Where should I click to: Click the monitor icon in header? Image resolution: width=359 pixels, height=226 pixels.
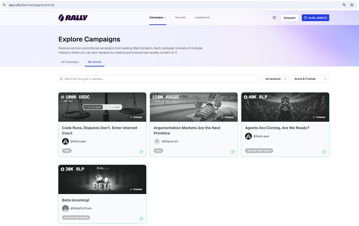coord(274,18)
